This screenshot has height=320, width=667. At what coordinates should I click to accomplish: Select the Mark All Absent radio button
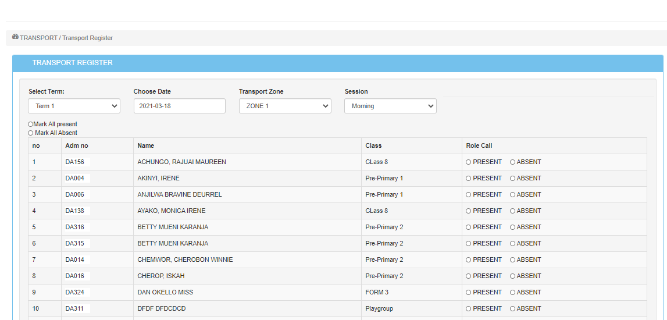coord(31,133)
